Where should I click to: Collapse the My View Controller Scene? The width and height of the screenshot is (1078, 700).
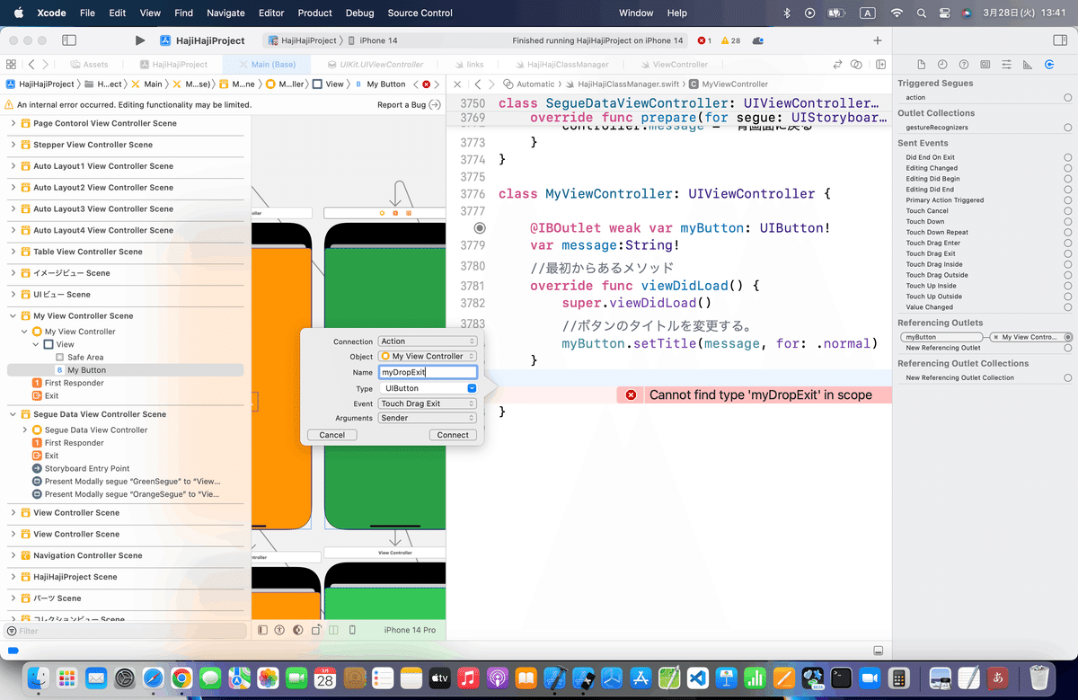[13, 316]
